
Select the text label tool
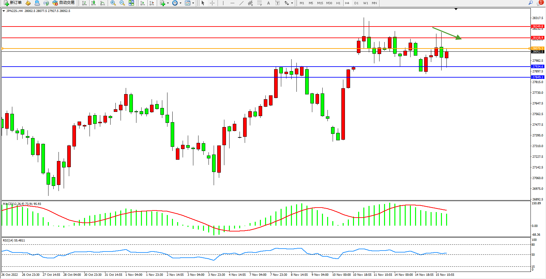(x=268, y=3)
